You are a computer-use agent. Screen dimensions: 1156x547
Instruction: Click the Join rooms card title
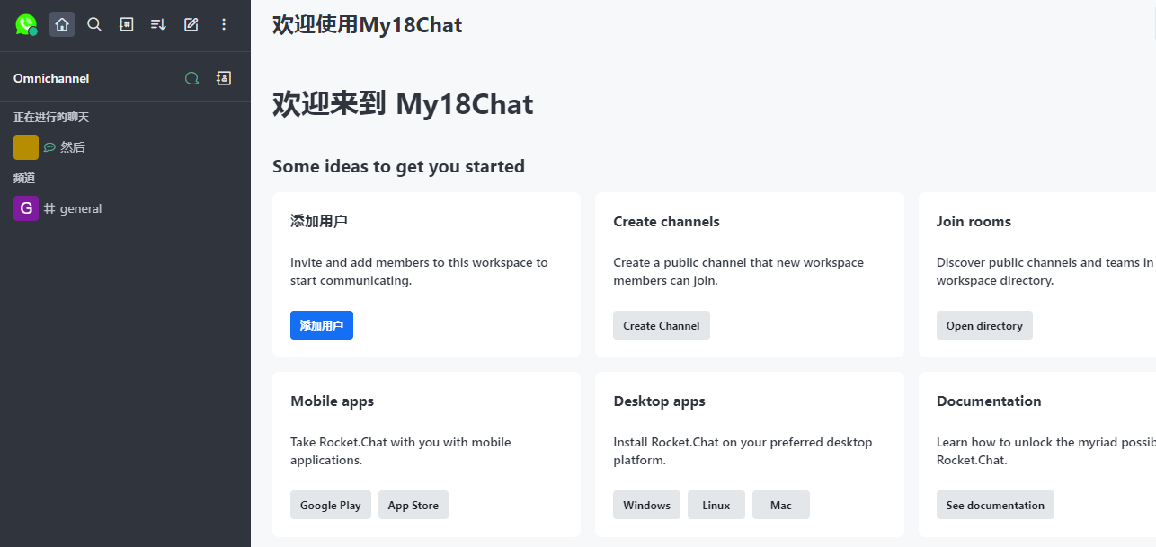(x=974, y=221)
